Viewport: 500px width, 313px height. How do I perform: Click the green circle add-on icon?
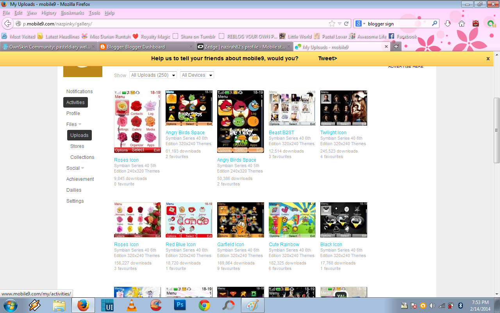tap(491, 23)
